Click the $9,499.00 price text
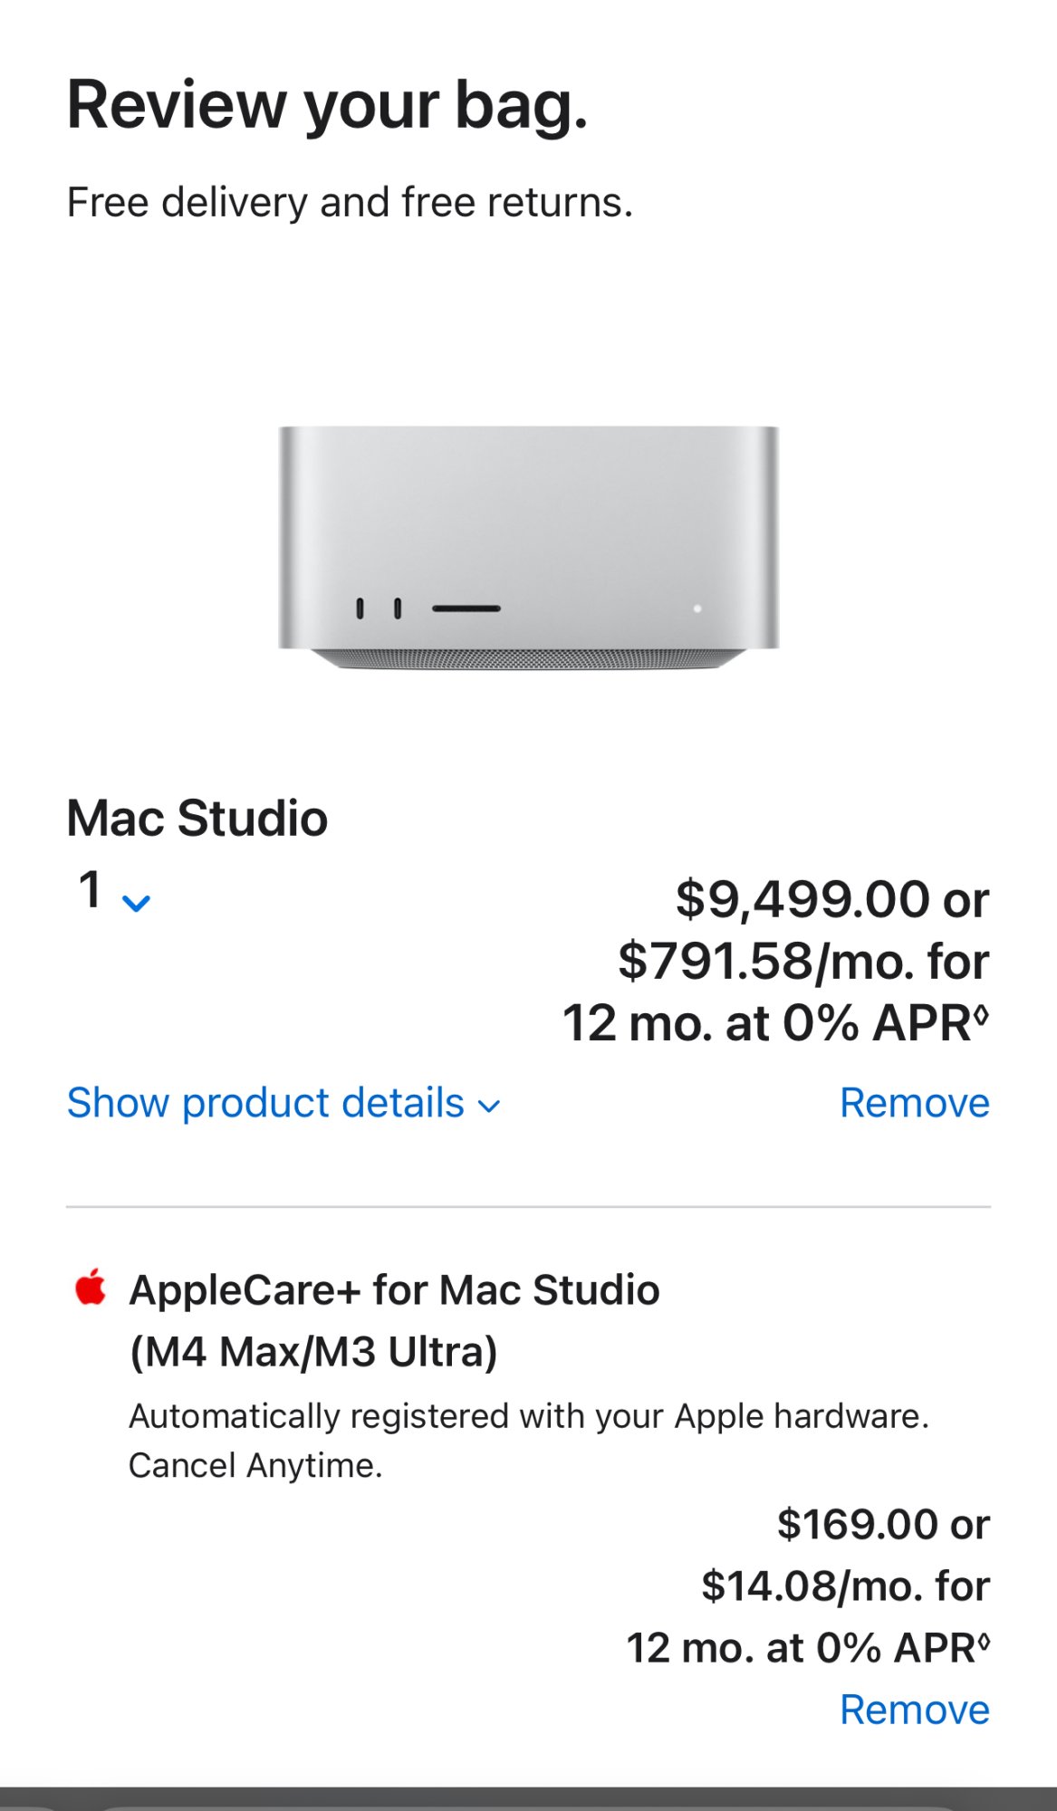 coord(802,899)
